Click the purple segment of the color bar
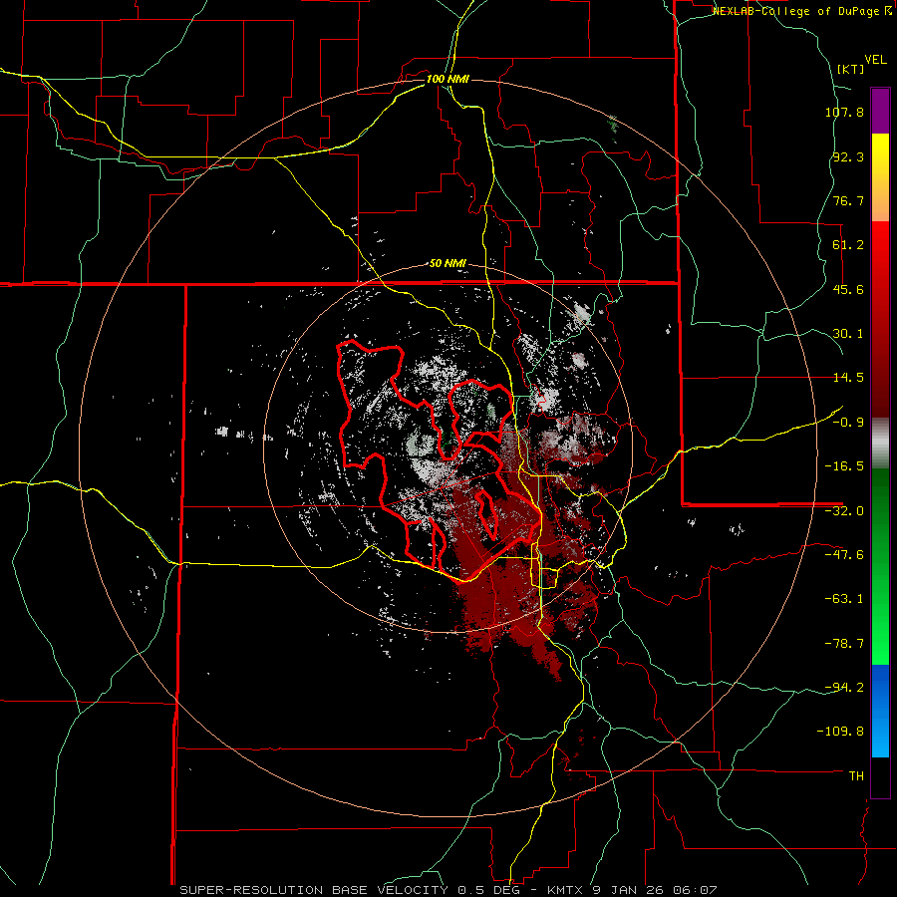The width and height of the screenshot is (897, 897). (880, 111)
